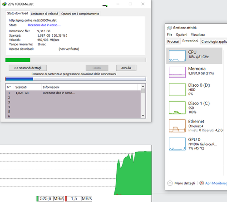The width and height of the screenshot is (227, 202).
Task: Click the resource monitor gauge icon
Action: [x=202, y=183]
